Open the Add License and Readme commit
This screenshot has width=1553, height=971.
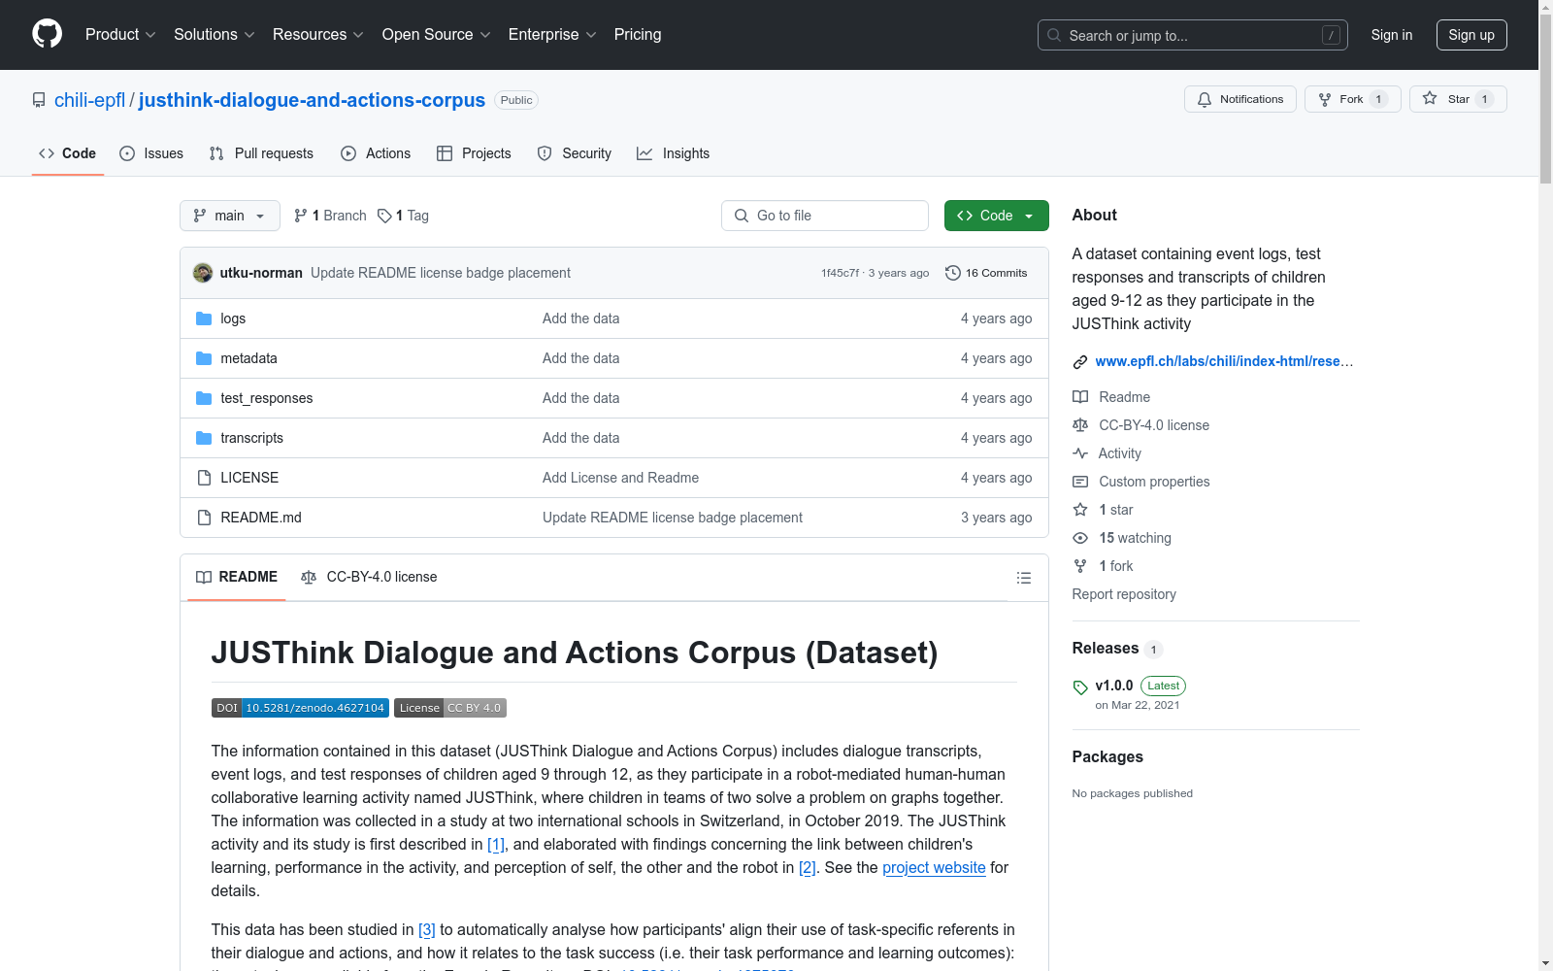(x=620, y=478)
